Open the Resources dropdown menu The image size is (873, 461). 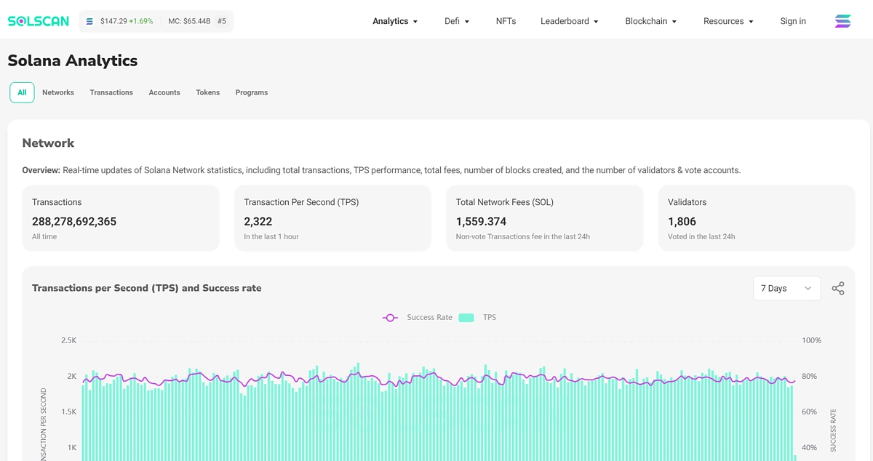(728, 21)
